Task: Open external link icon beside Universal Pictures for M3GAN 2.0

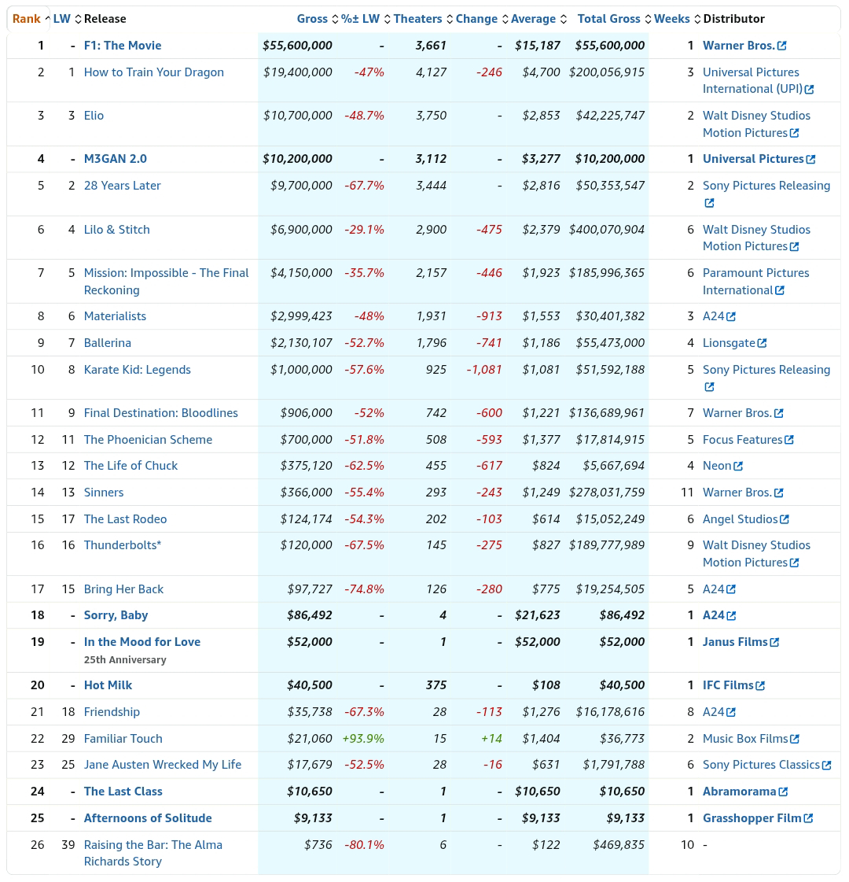Action: coord(810,160)
